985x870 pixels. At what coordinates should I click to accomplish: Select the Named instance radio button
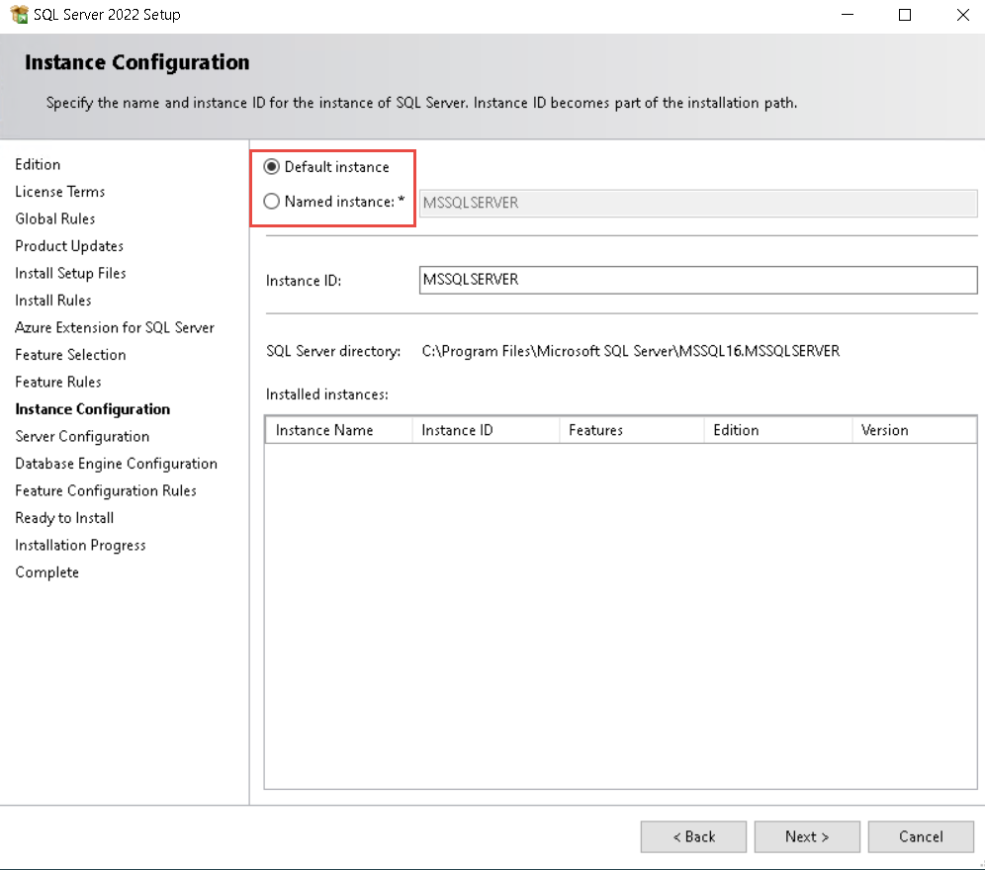point(271,201)
